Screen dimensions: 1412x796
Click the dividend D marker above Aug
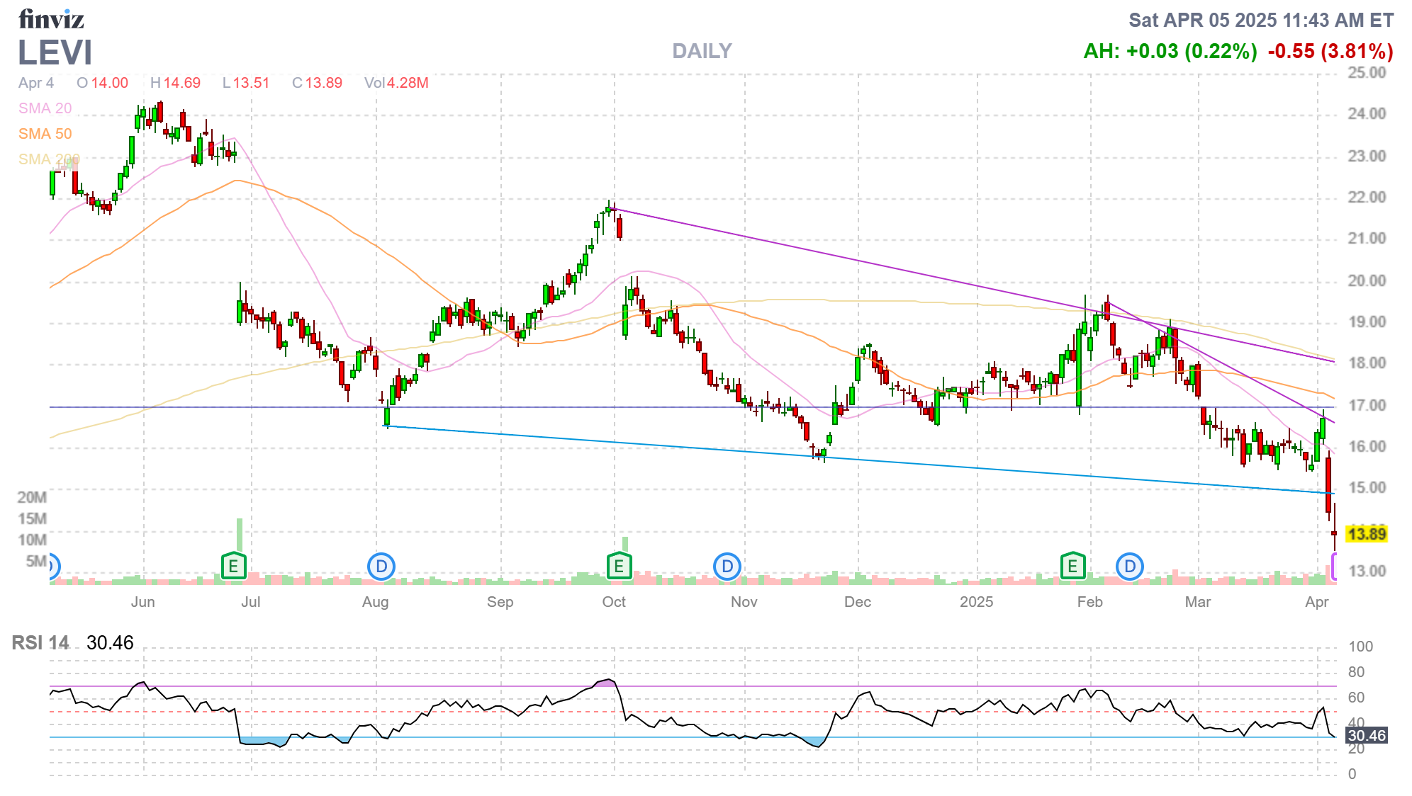tap(381, 567)
